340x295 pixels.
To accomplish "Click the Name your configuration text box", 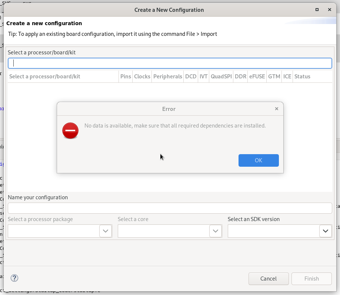I will point(170,208).
